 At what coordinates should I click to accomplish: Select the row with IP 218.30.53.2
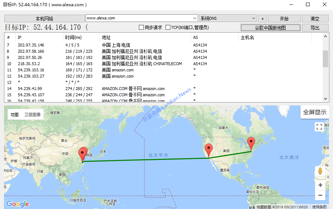[163, 64]
